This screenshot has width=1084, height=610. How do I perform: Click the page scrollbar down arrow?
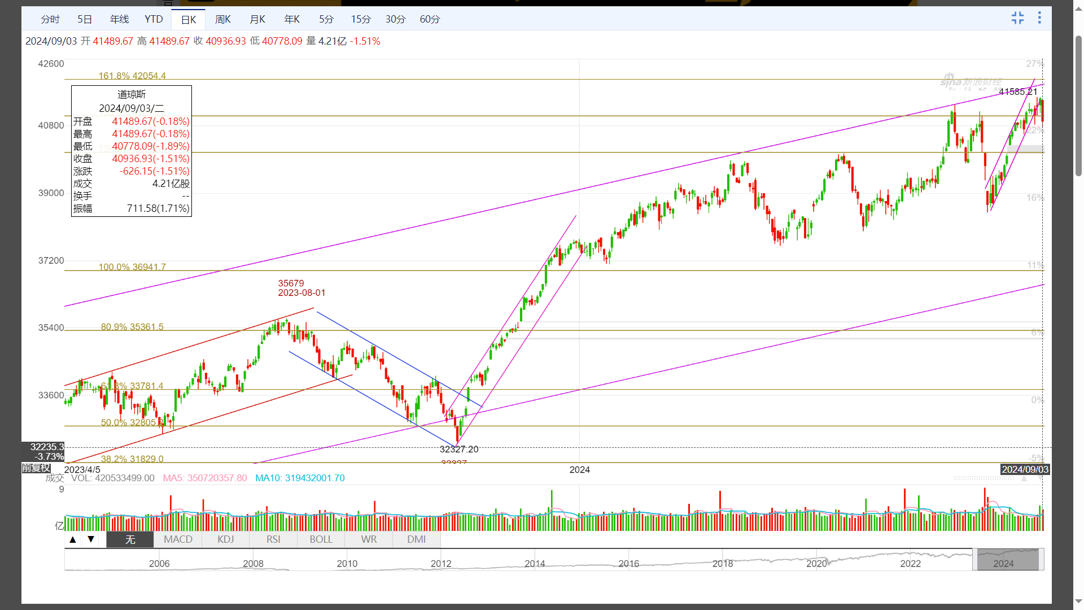pyautogui.click(x=1078, y=602)
